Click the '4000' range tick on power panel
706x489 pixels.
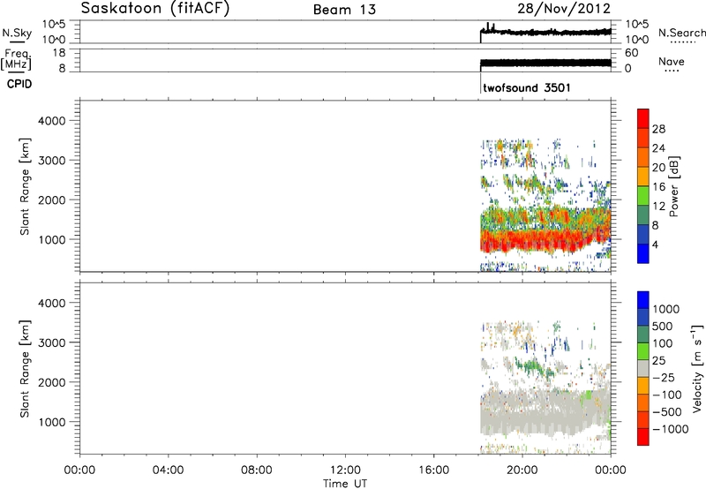pos(52,121)
